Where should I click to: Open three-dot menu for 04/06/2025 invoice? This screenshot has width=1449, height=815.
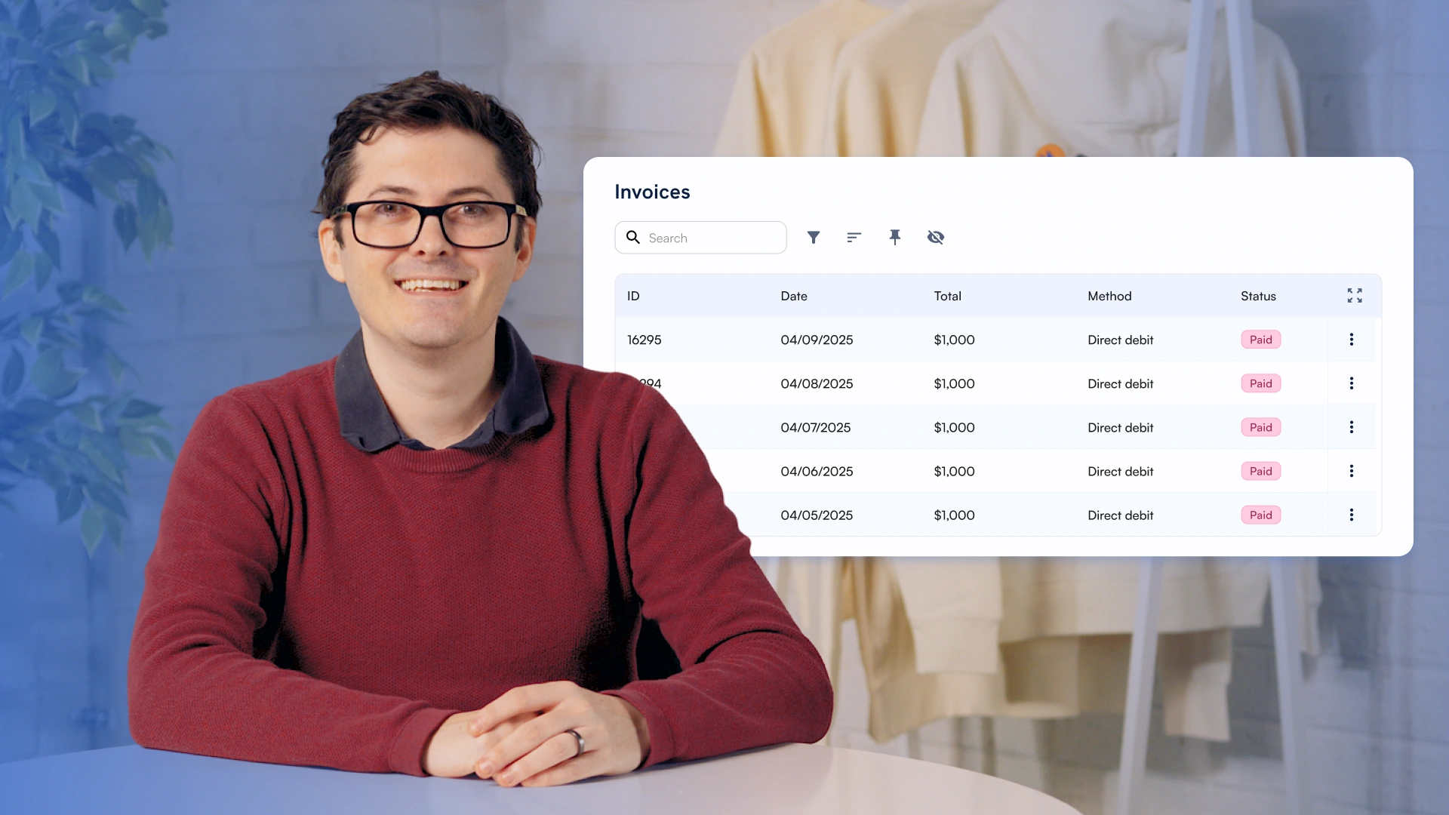tap(1351, 471)
